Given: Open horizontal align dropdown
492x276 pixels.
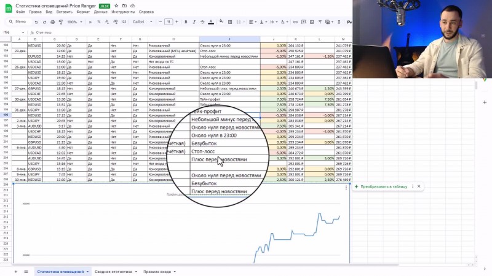Looking at the screenshot, I should click(x=252, y=22).
